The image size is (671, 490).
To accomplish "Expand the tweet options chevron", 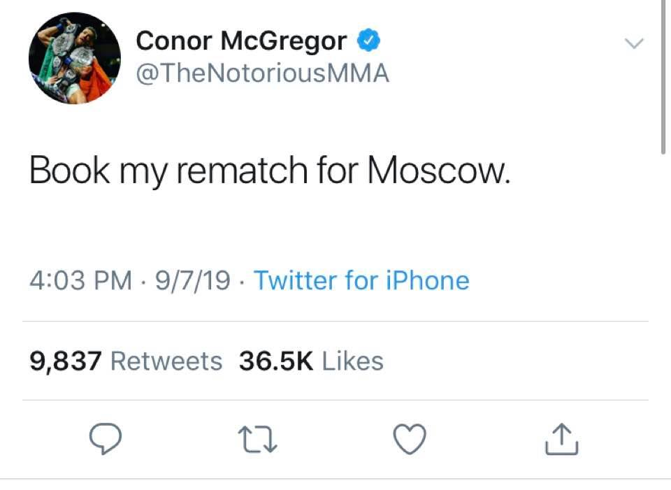I will [x=633, y=43].
